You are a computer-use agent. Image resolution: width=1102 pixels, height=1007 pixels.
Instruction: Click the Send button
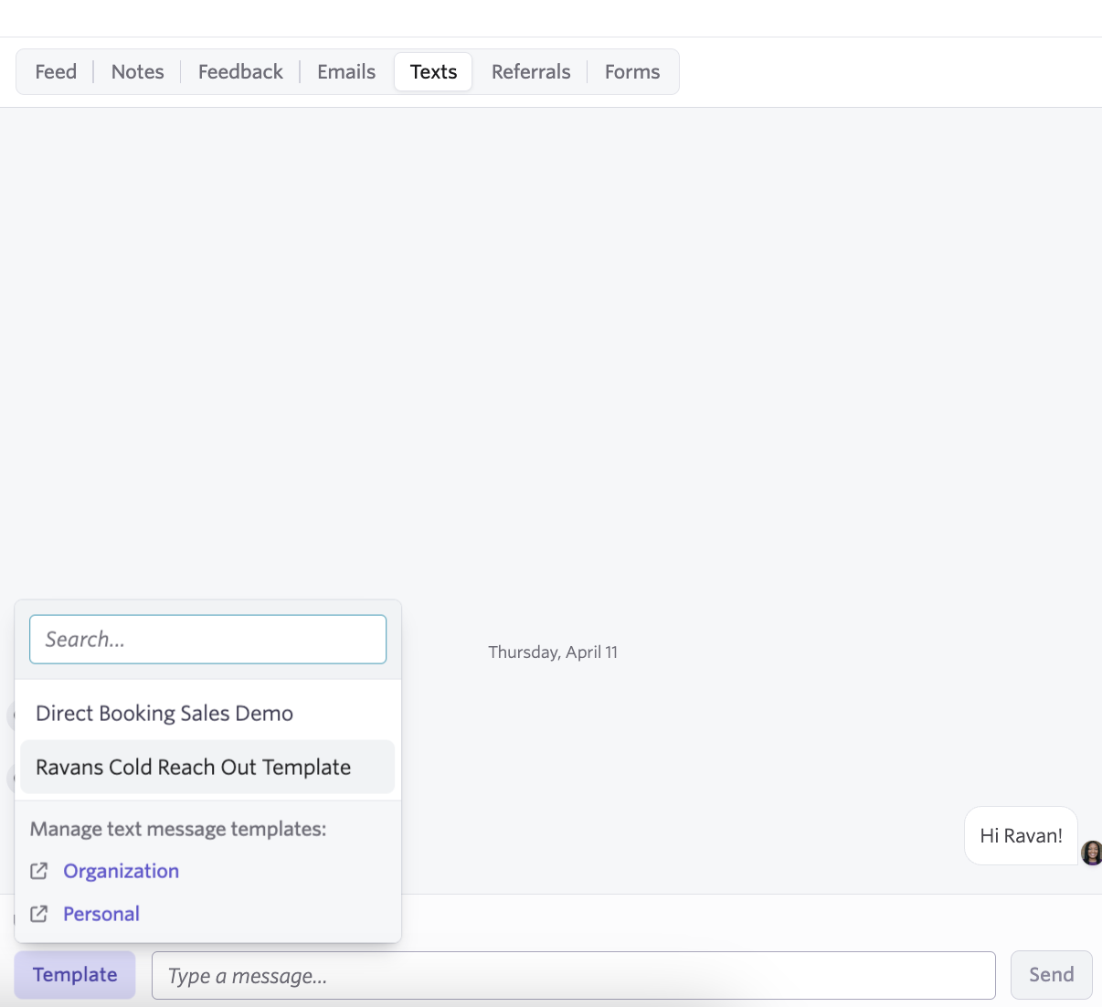pos(1052,975)
